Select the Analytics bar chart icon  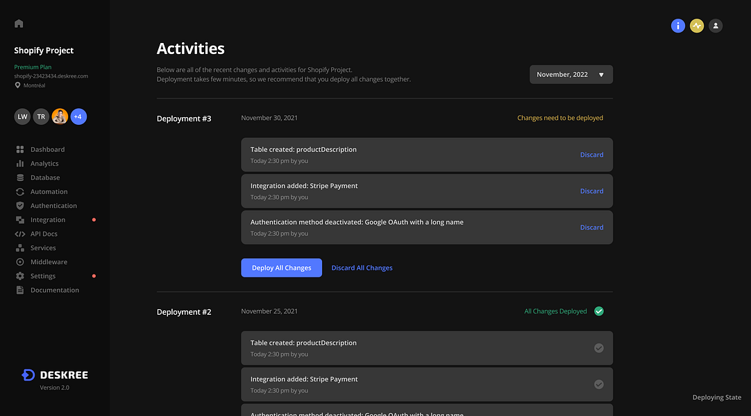tap(20, 164)
